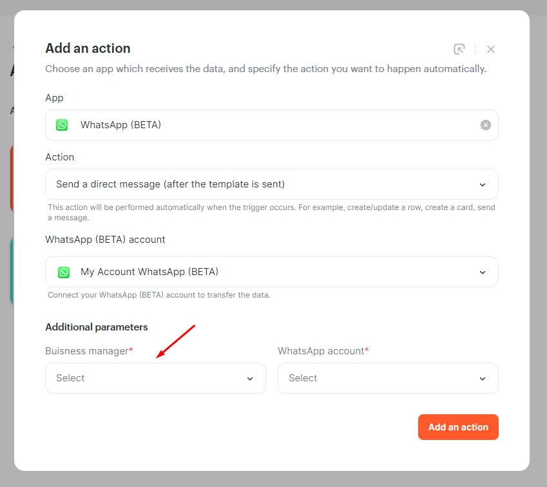Click the 'Action' field label
The image size is (547, 487).
(60, 157)
